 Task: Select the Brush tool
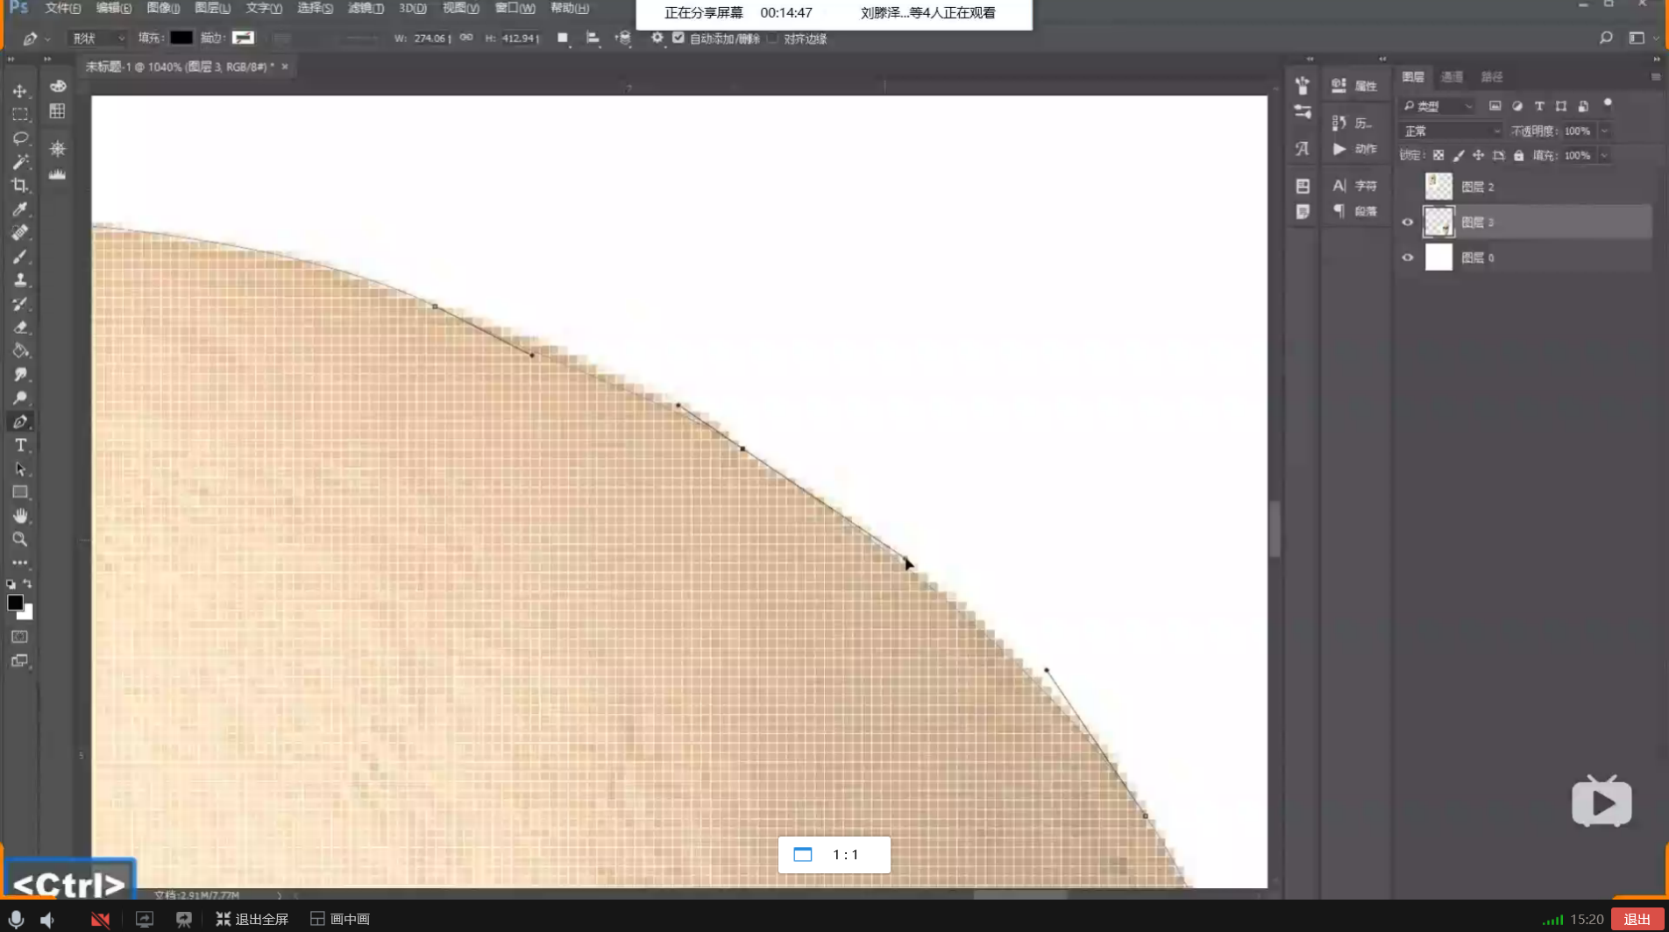[19, 257]
